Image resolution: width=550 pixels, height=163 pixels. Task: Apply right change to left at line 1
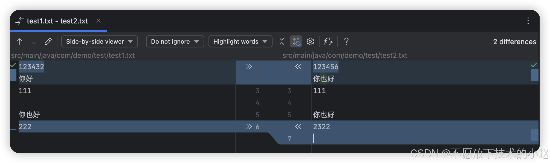point(298,67)
